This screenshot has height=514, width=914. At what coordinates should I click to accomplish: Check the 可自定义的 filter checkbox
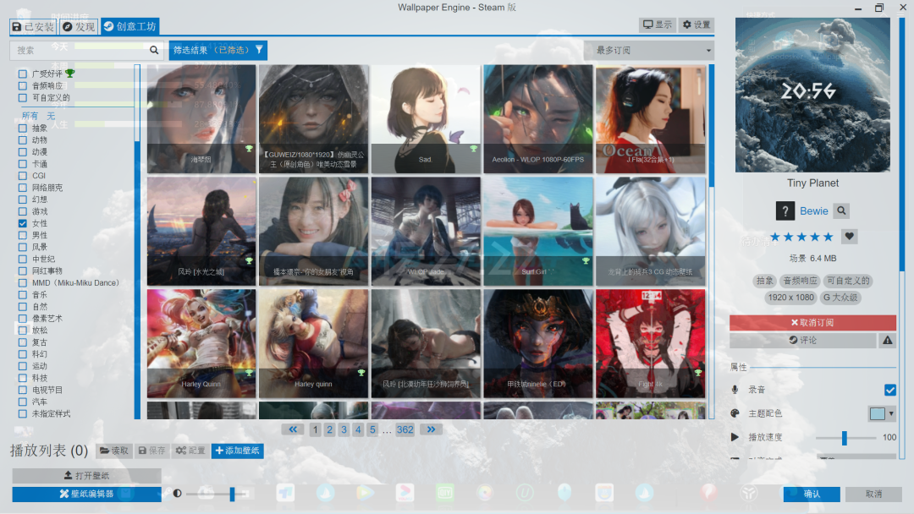coord(22,98)
